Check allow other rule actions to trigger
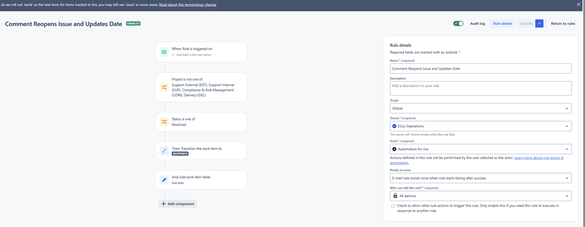Viewport: 585px width, 227px height. 393,206
